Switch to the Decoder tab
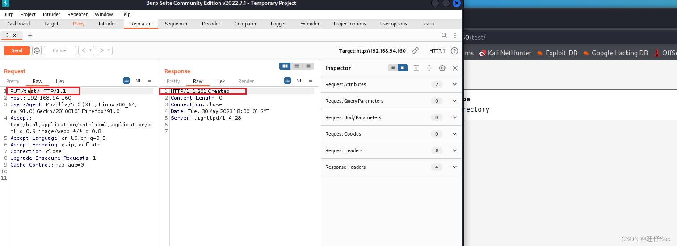 click(211, 24)
